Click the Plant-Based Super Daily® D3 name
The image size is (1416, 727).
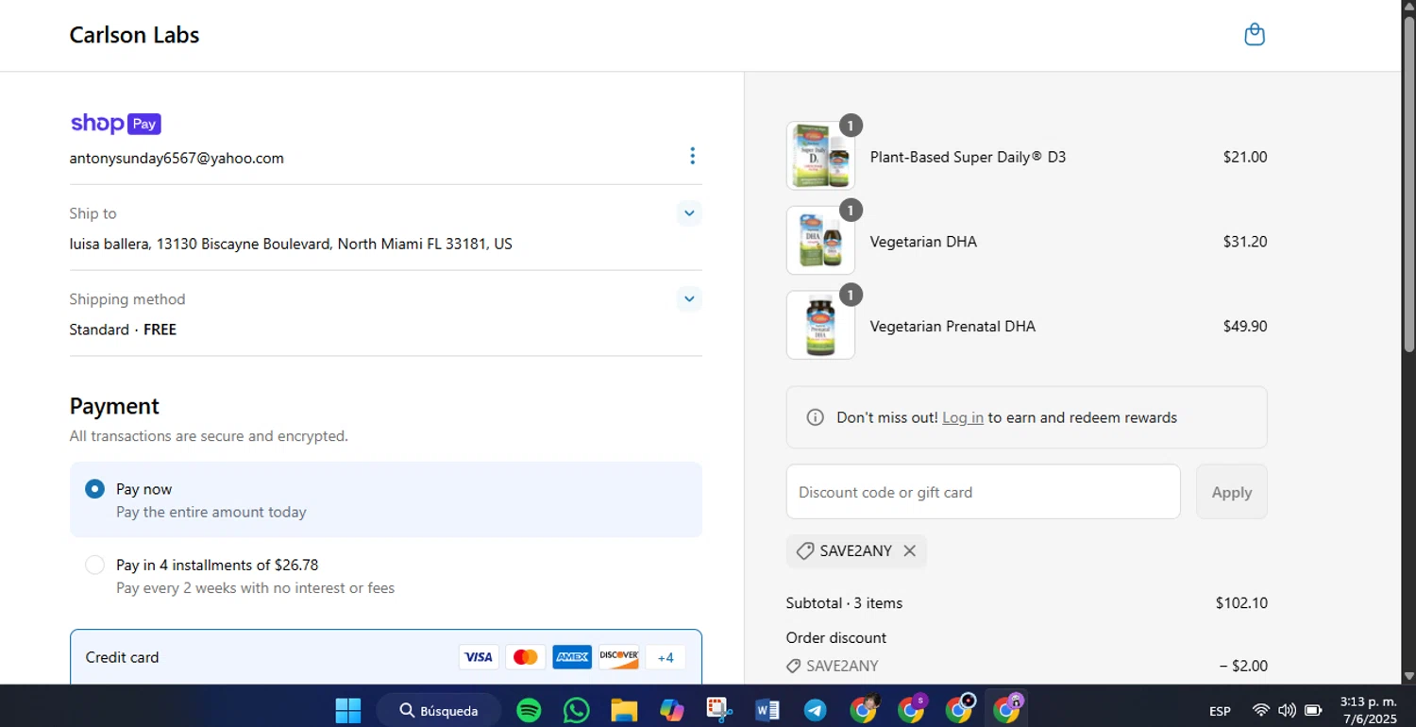click(x=968, y=157)
